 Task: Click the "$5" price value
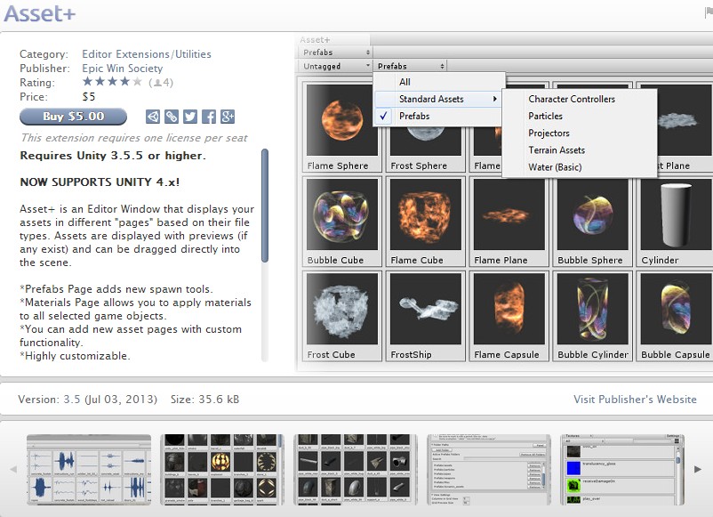(89, 96)
